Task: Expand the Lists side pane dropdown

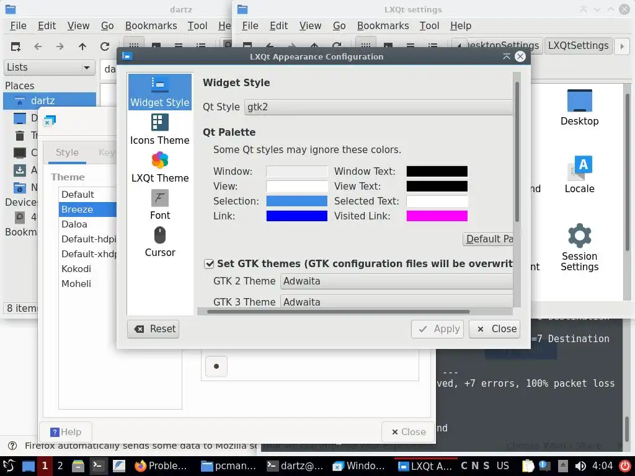Action: (x=50, y=68)
